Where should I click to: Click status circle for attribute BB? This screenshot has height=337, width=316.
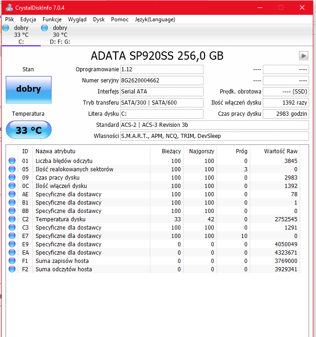point(12,211)
